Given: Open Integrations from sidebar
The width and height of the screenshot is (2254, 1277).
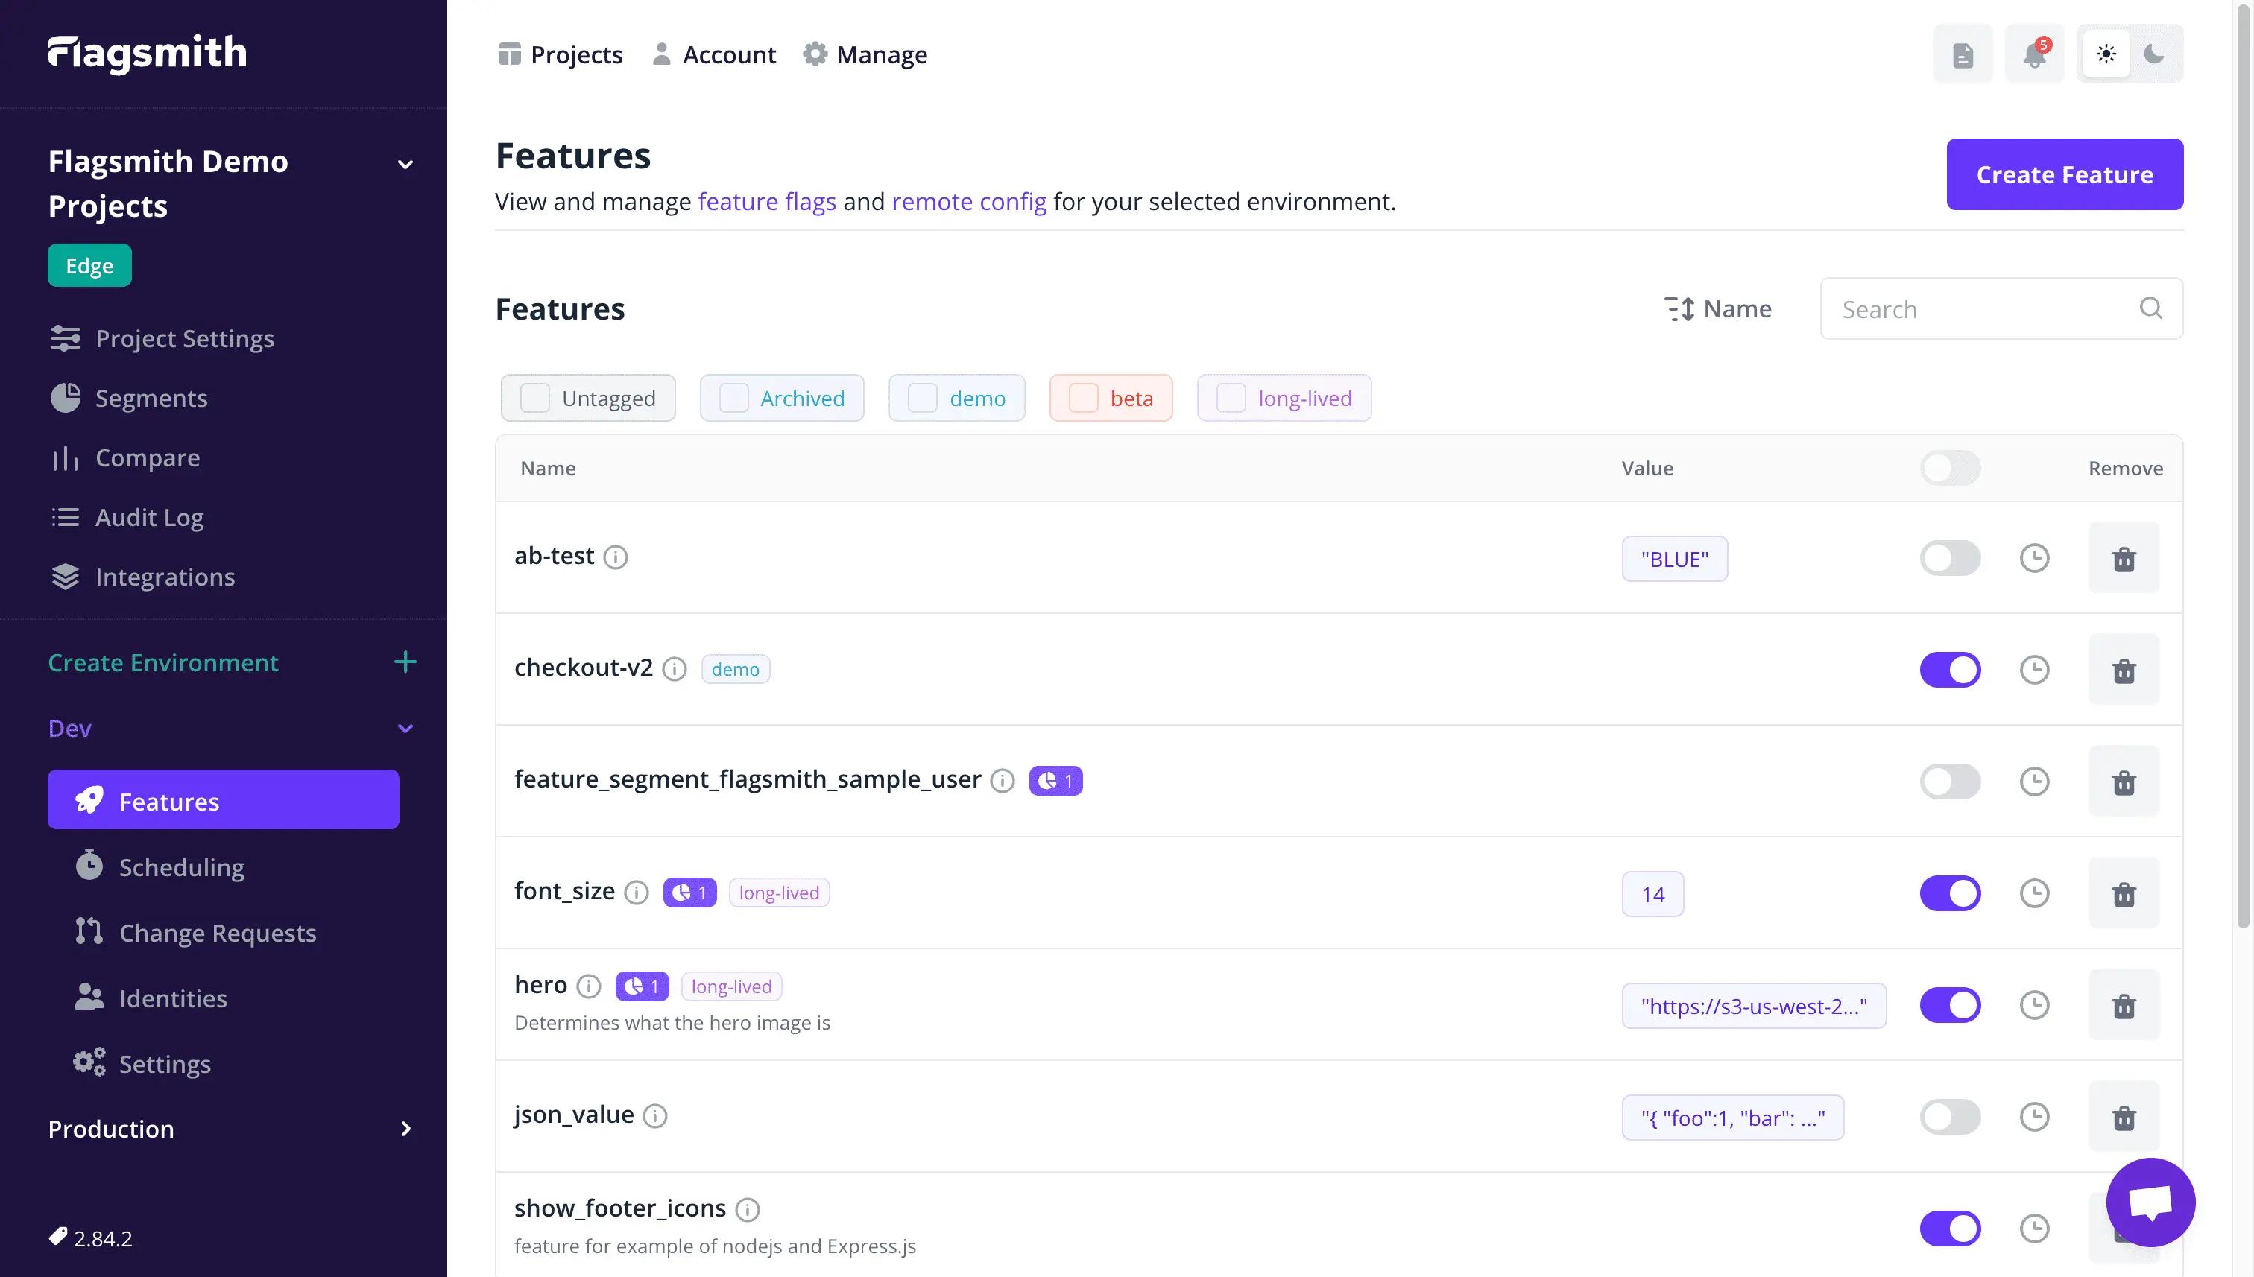Looking at the screenshot, I should point(165,576).
